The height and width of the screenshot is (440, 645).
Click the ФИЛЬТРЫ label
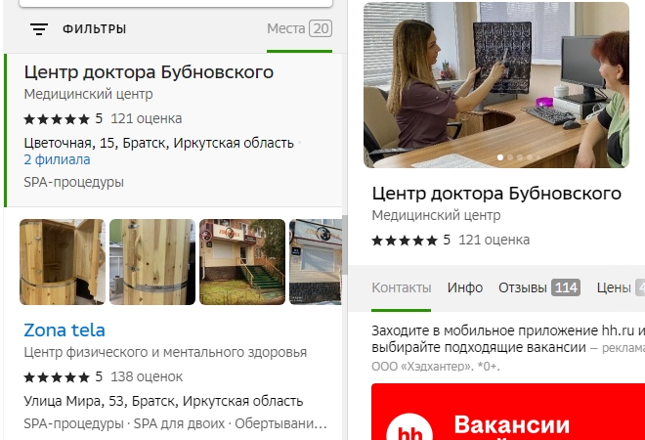coord(94,29)
